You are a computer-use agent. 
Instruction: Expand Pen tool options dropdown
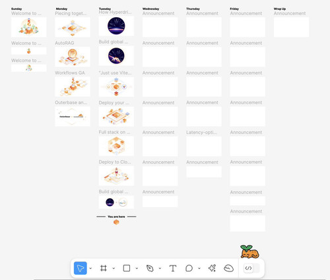tap(160, 268)
